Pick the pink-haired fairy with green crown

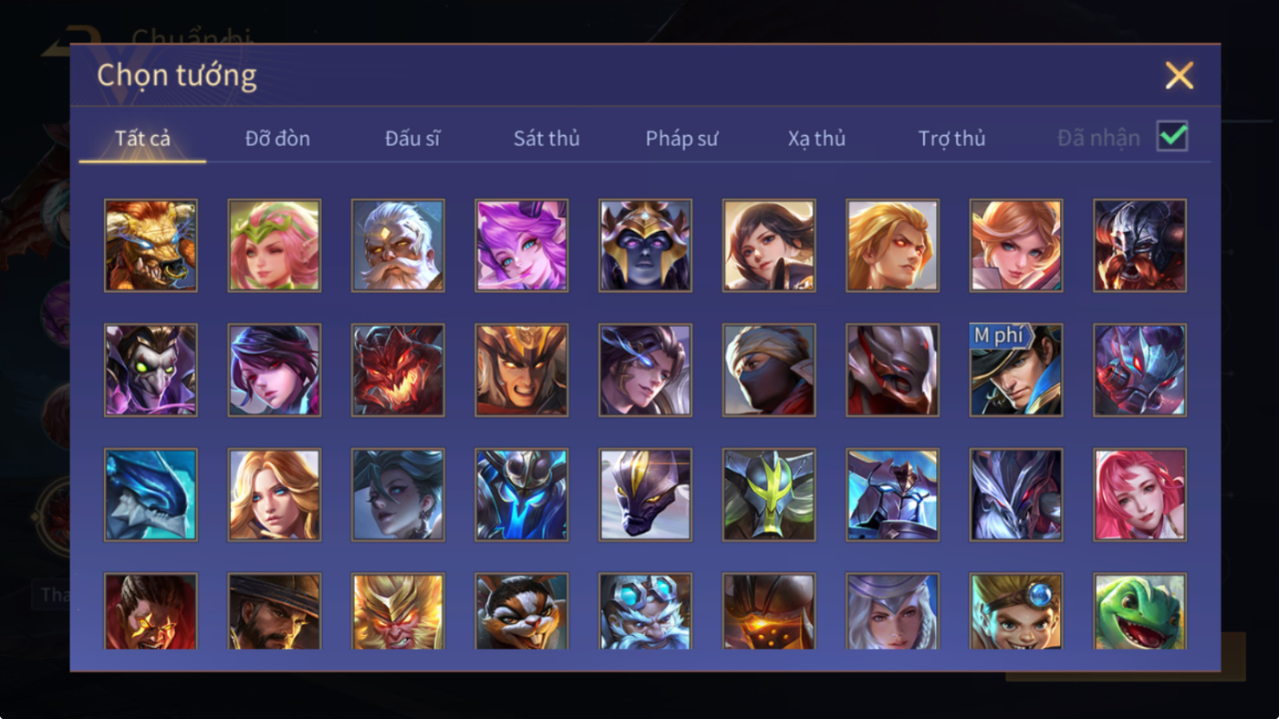click(275, 246)
